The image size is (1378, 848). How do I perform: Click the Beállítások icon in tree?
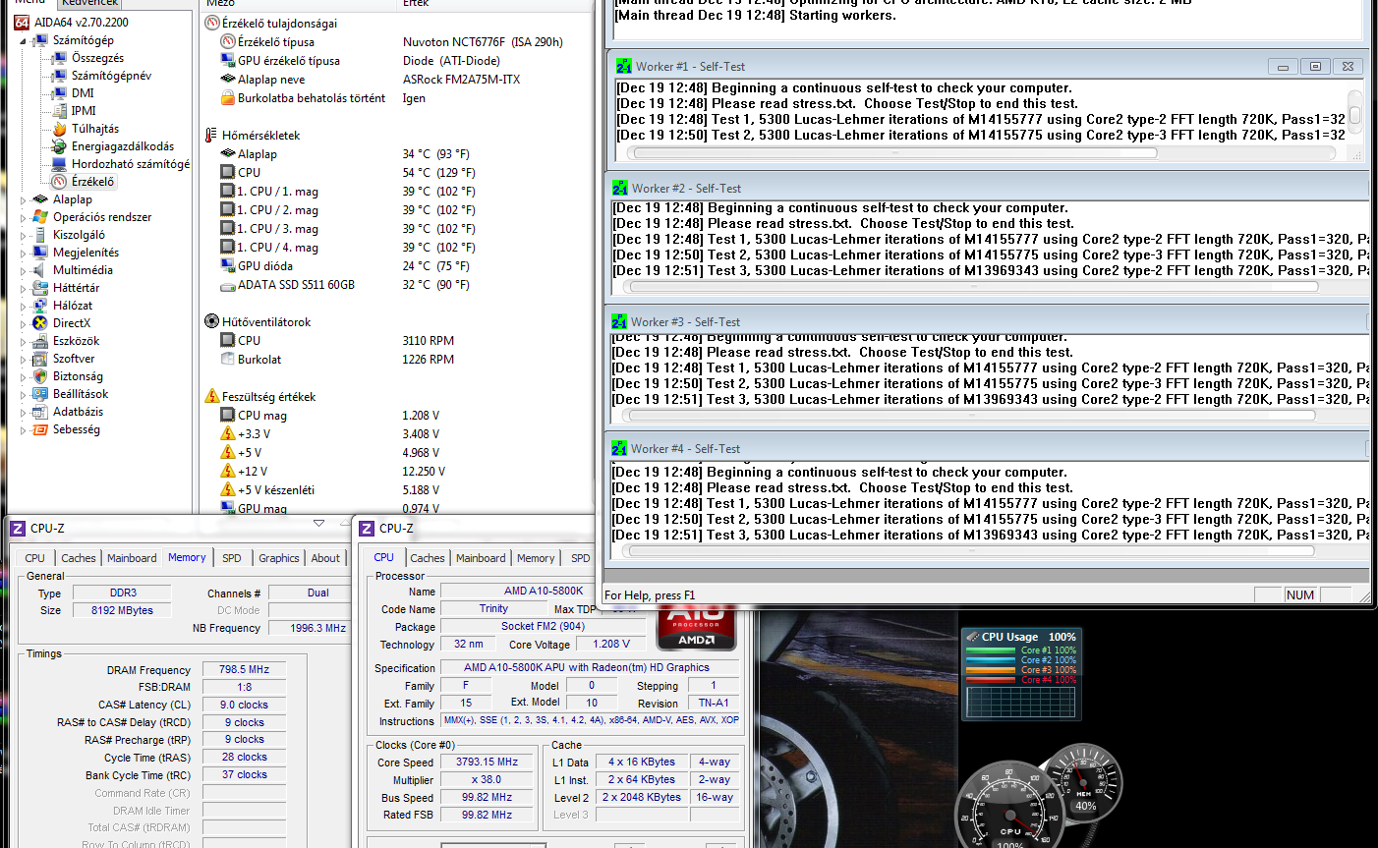click(40, 394)
